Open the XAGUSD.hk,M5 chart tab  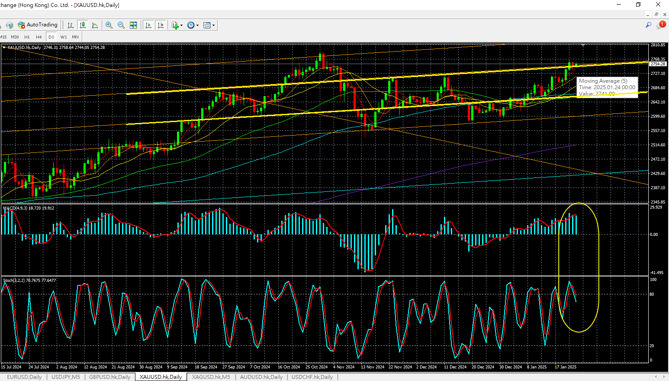click(211, 377)
